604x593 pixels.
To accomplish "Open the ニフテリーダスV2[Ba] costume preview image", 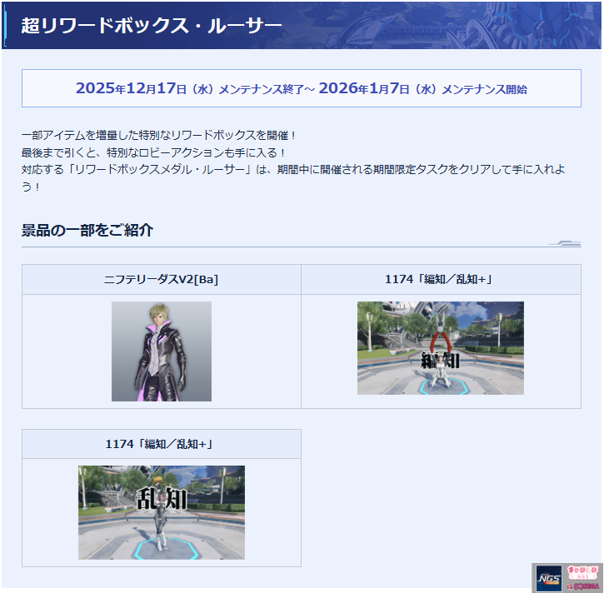I will click(162, 351).
